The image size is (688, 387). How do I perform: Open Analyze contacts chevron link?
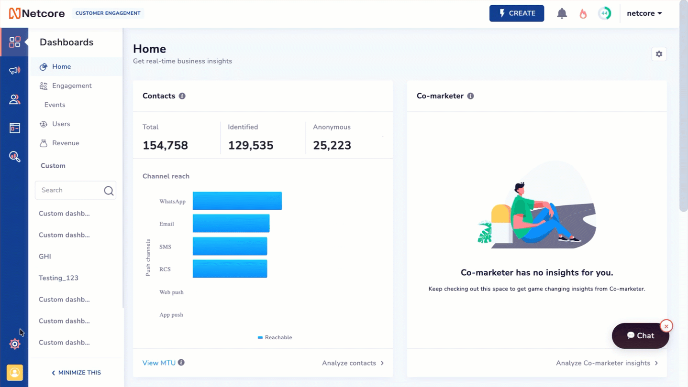(353, 363)
